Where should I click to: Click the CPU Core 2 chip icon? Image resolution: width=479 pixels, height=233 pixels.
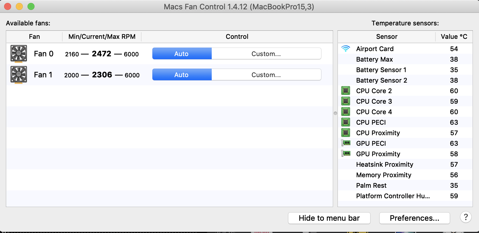click(346, 91)
